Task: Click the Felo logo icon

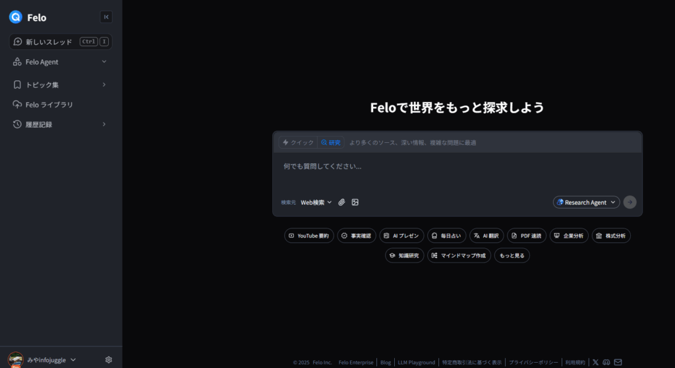Action: pyautogui.click(x=16, y=17)
